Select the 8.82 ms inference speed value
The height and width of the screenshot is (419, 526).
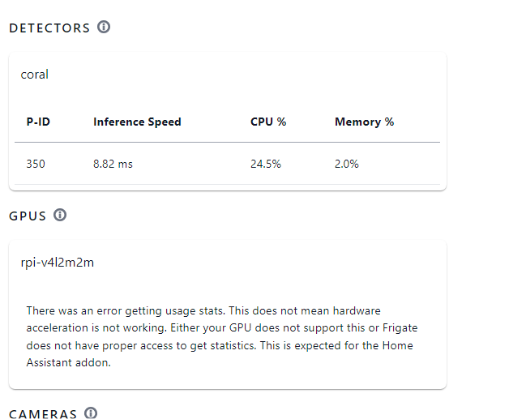[113, 164]
